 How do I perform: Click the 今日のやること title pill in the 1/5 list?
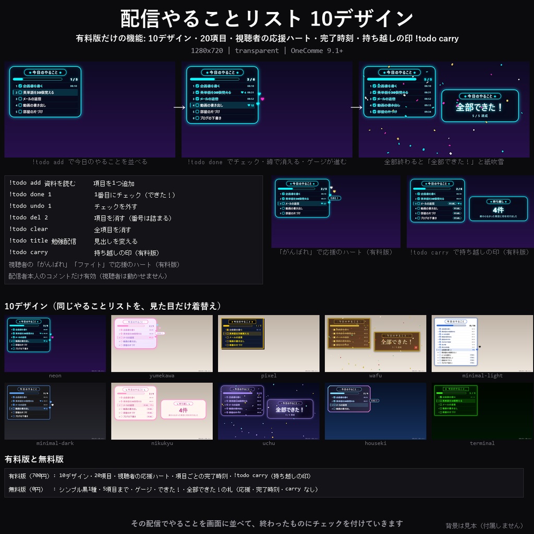pos(45,72)
